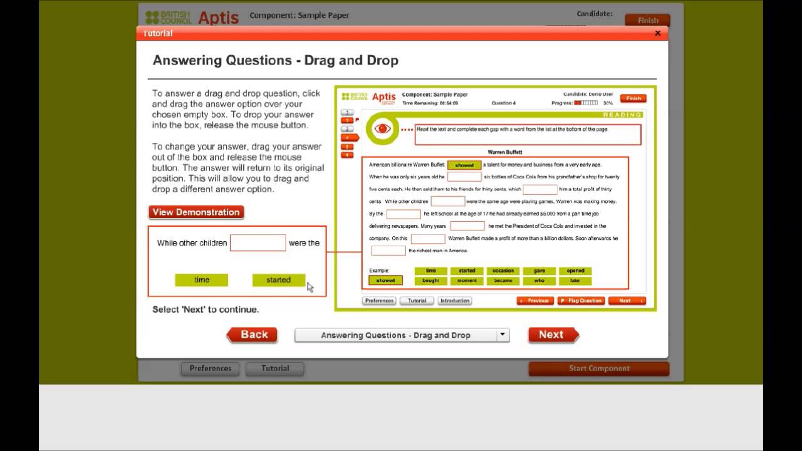Open the tutorial topic dropdown arrow
The image size is (802, 451).
502,334
